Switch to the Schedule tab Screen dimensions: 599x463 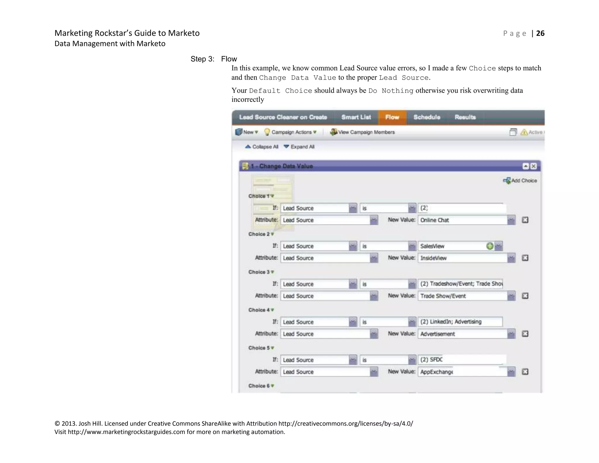(x=427, y=117)
